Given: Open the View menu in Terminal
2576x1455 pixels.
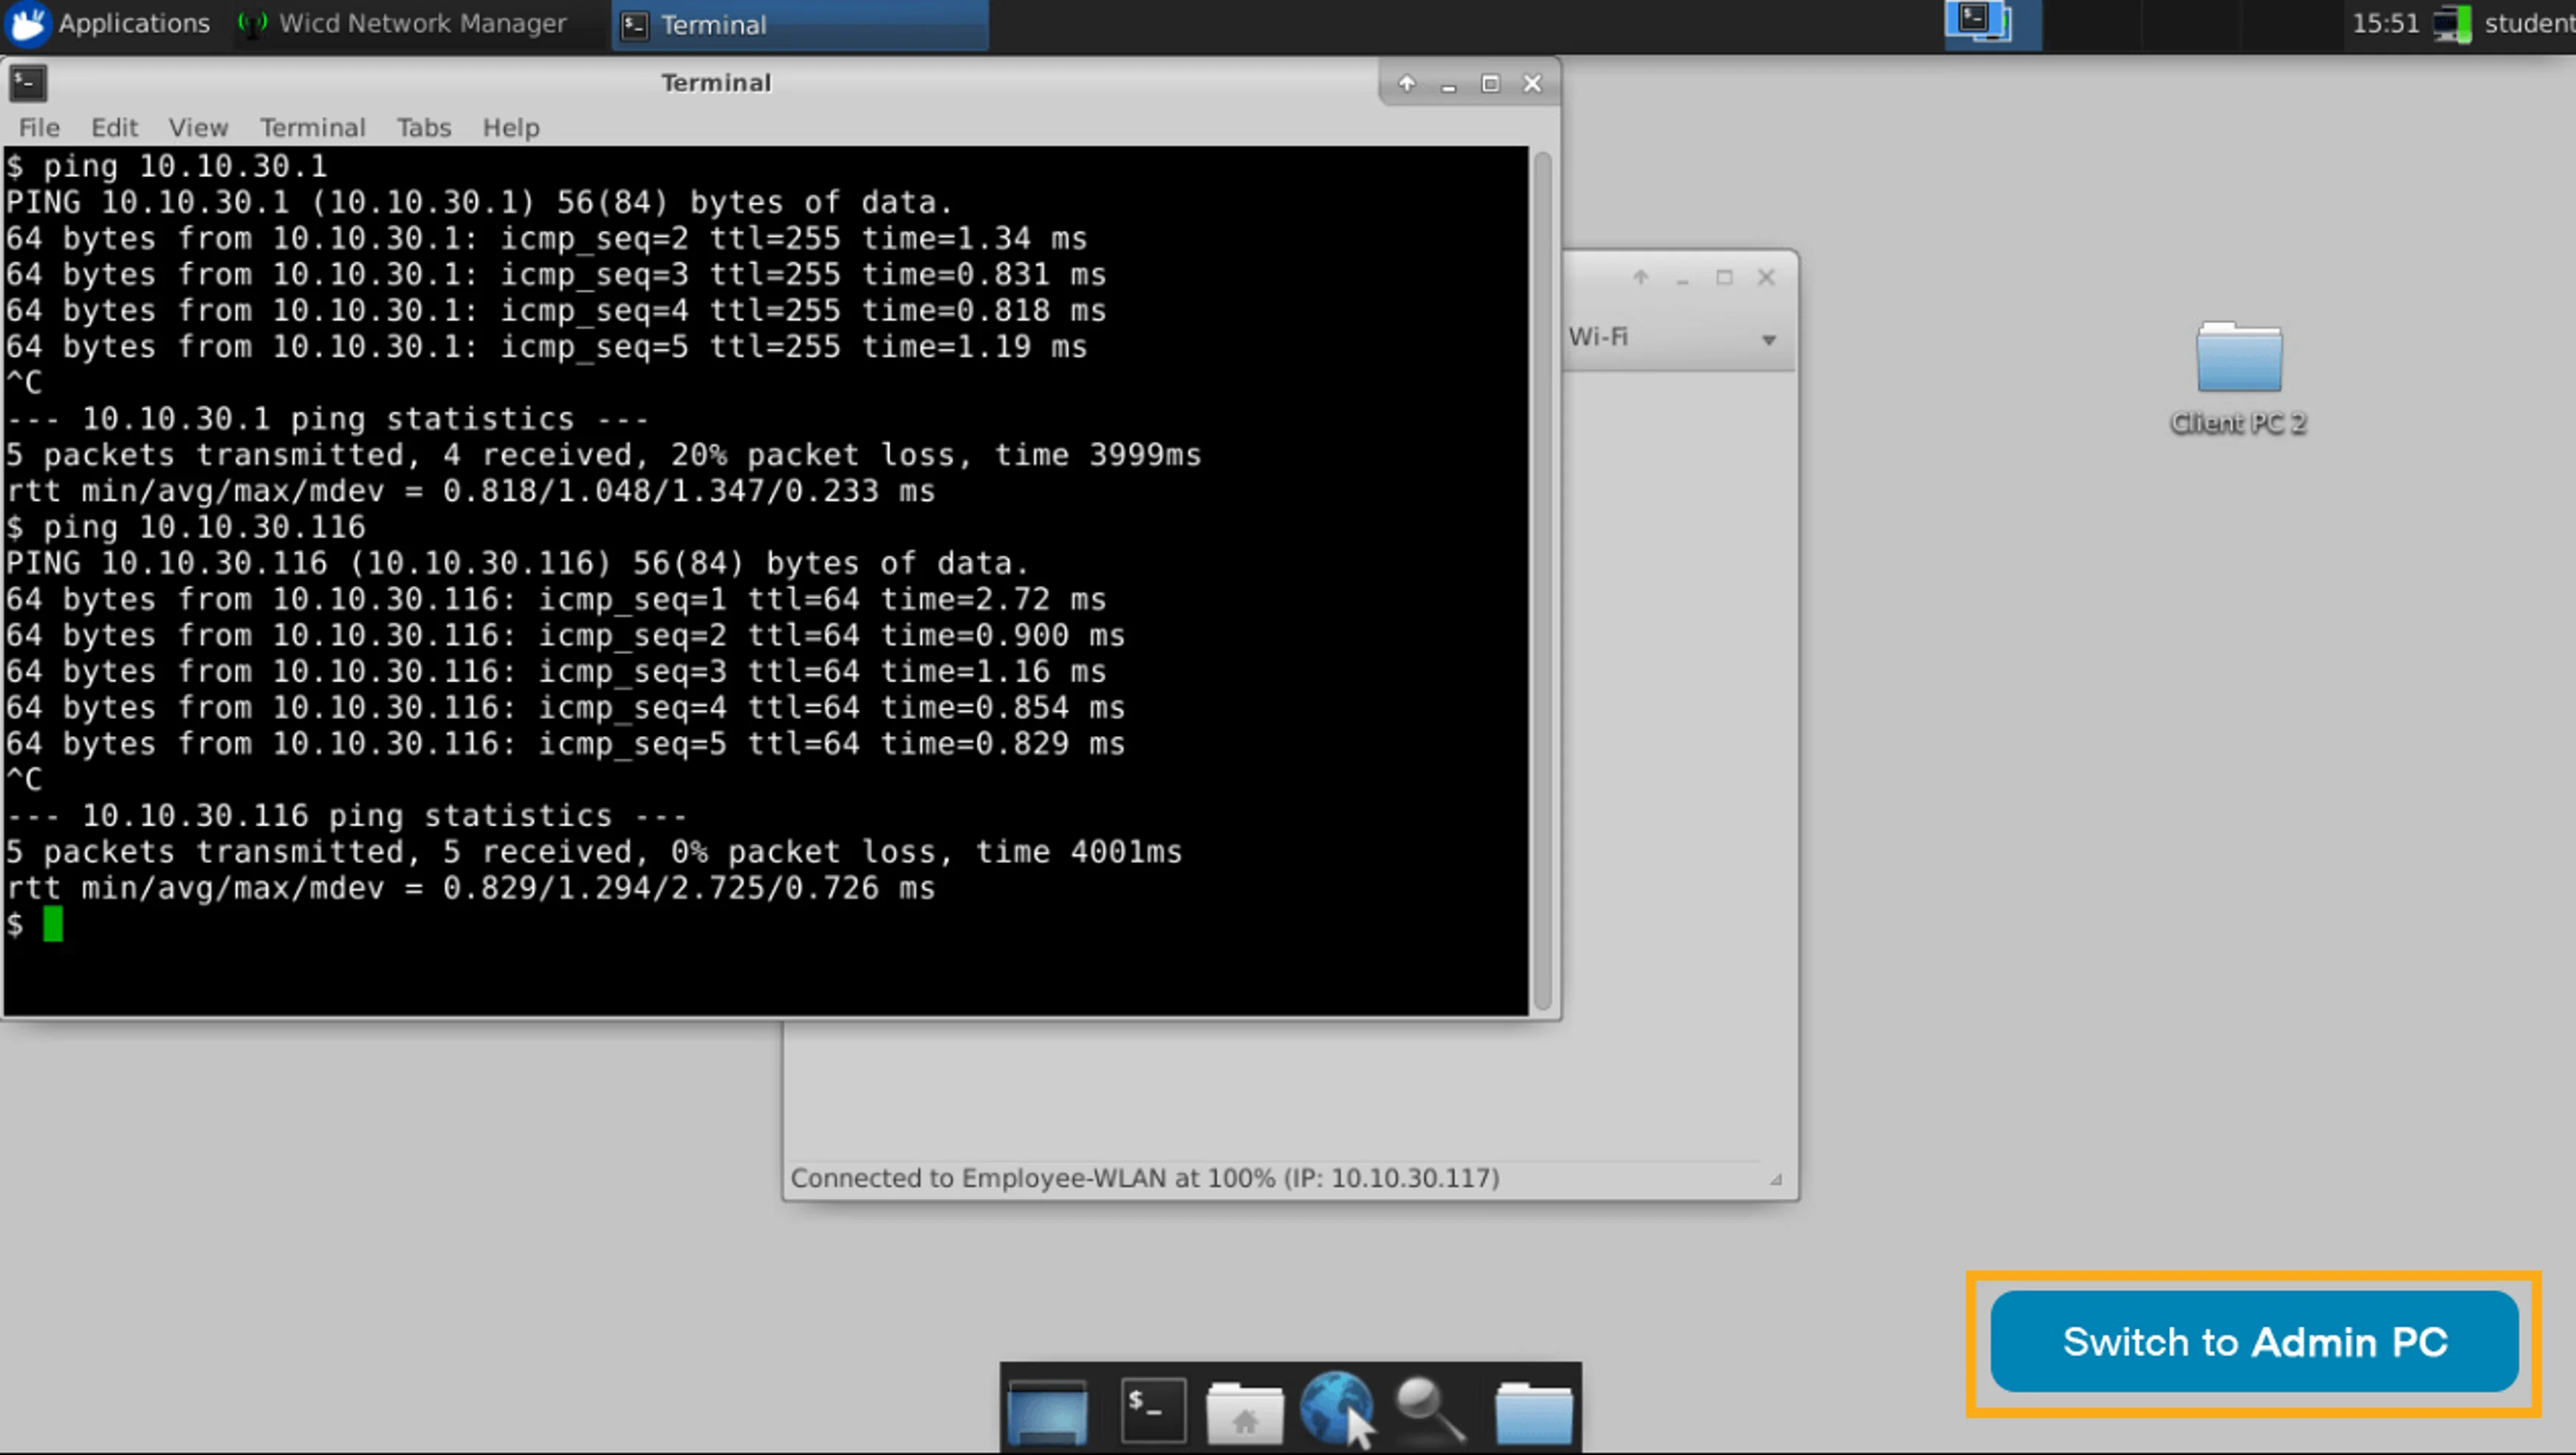Looking at the screenshot, I should [x=198, y=128].
